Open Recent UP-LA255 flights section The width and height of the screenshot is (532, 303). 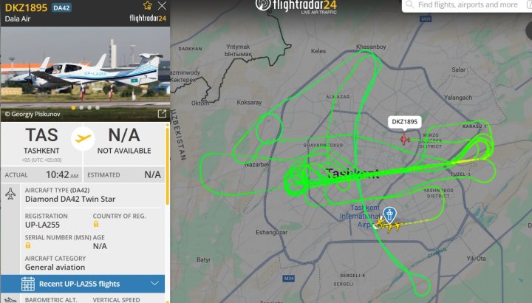point(83,284)
